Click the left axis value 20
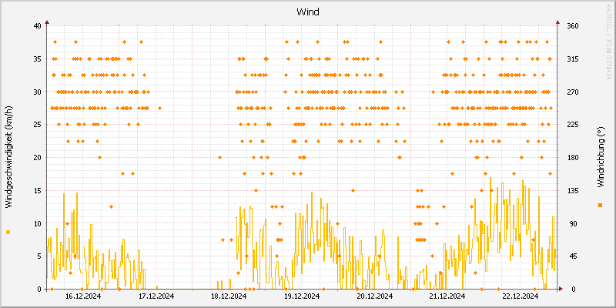This screenshot has height=308, width=616. [x=37, y=158]
